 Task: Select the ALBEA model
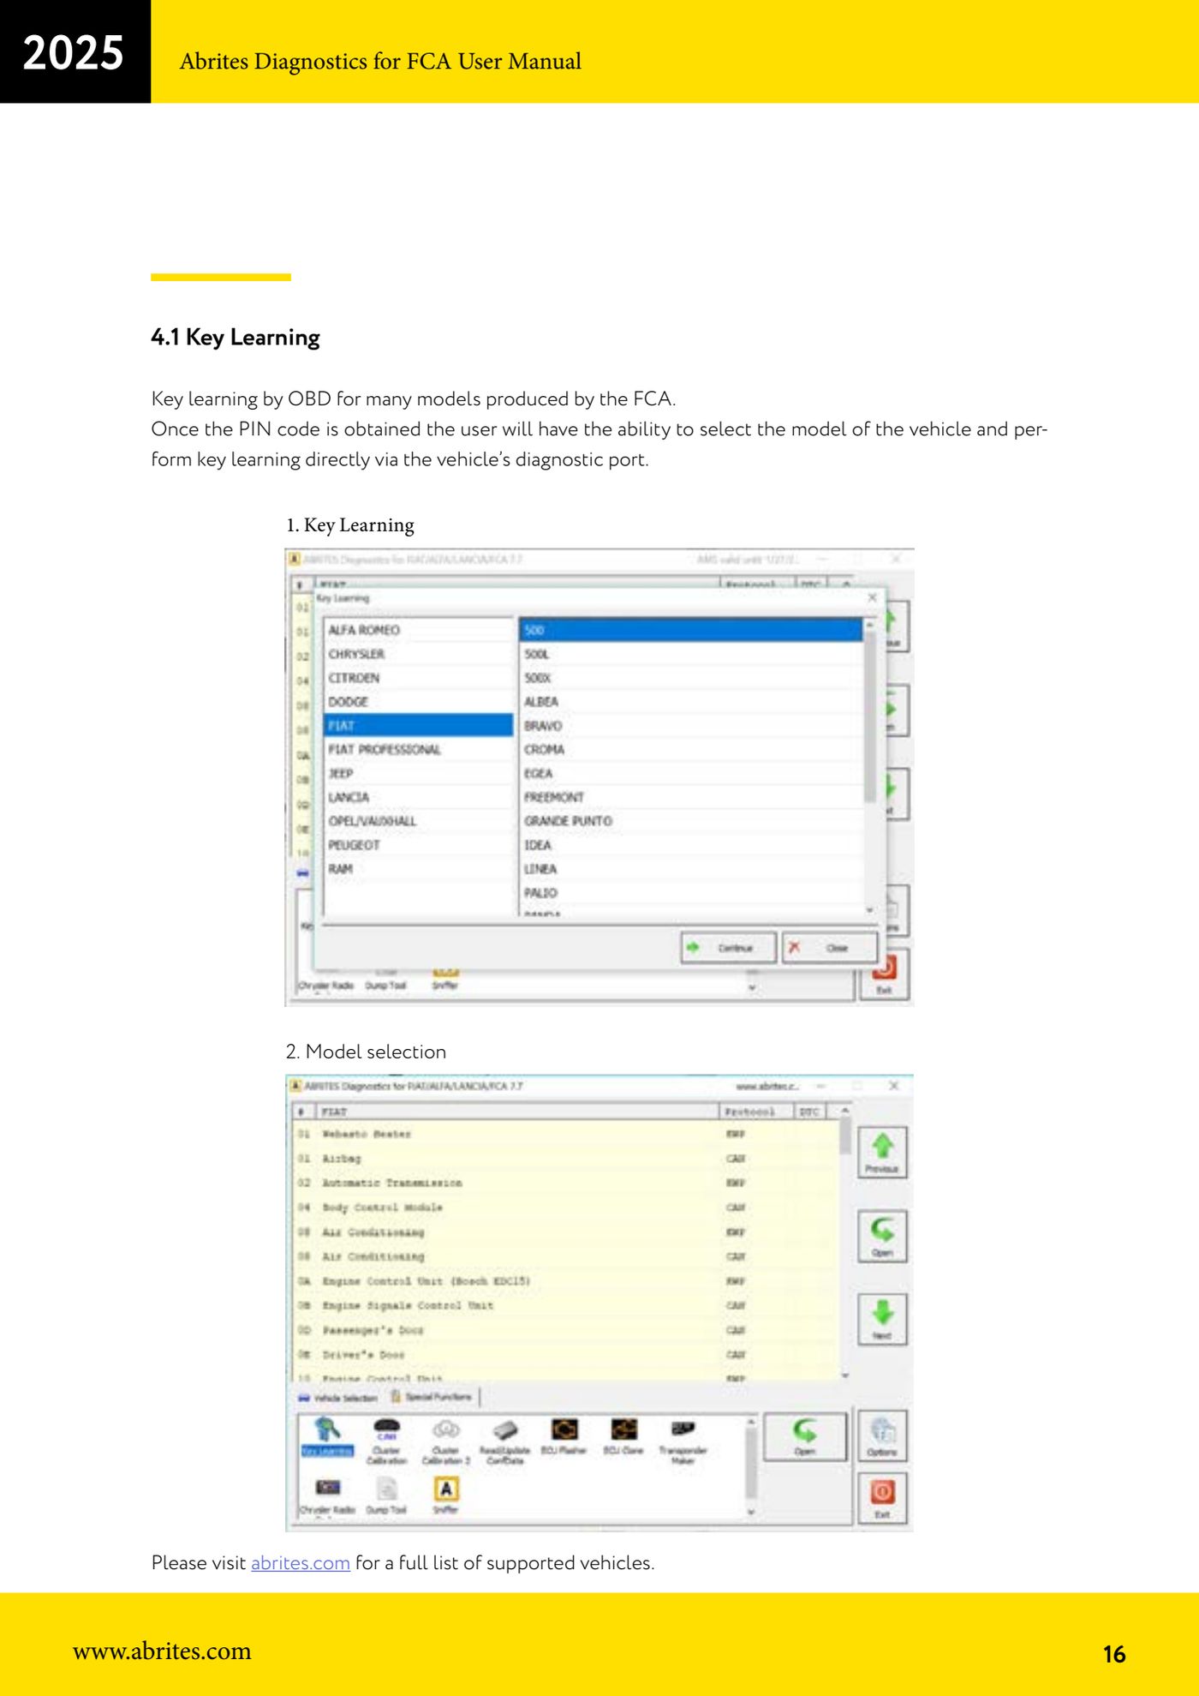coord(690,702)
